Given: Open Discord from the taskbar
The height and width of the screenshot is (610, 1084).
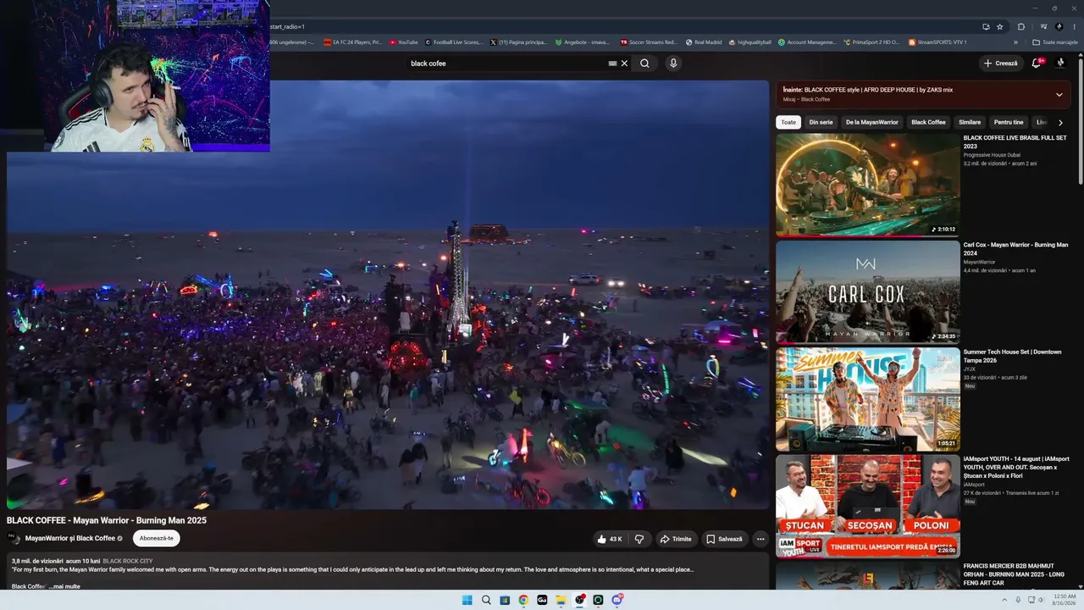Looking at the screenshot, I should (617, 600).
